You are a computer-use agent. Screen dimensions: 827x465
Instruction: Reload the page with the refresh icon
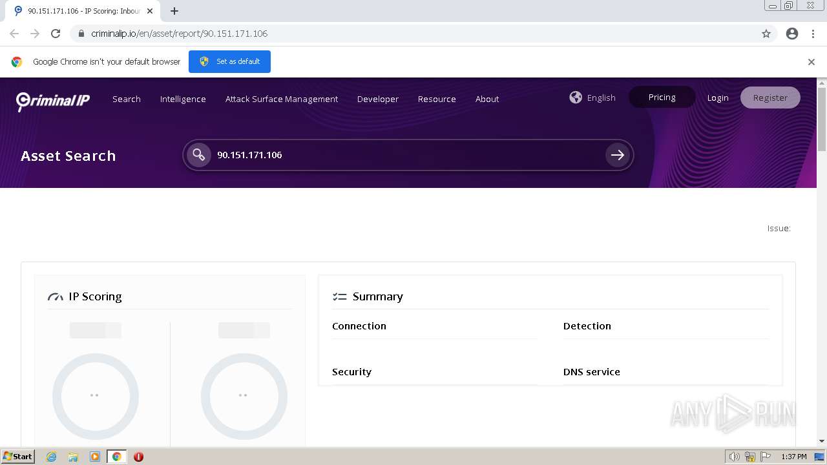click(x=56, y=34)
